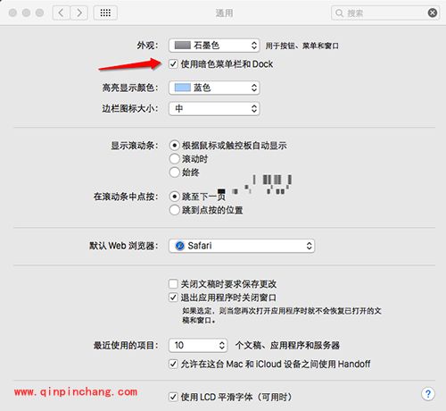Click the 边栏图标大小 label
Screen dimensions: 446x411
click(x=130, y=109)
